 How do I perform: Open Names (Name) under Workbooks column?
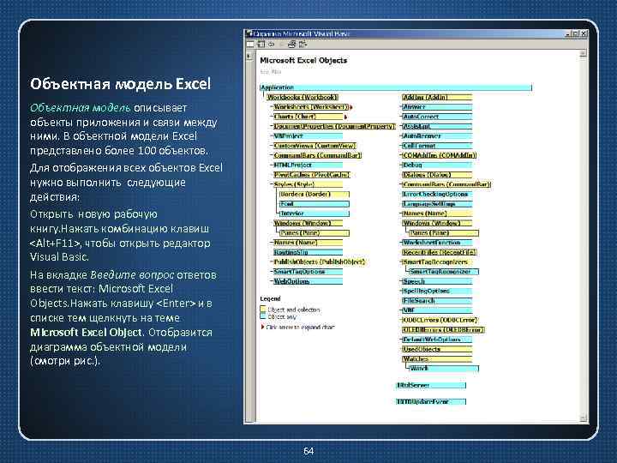[x=308, y=243]
